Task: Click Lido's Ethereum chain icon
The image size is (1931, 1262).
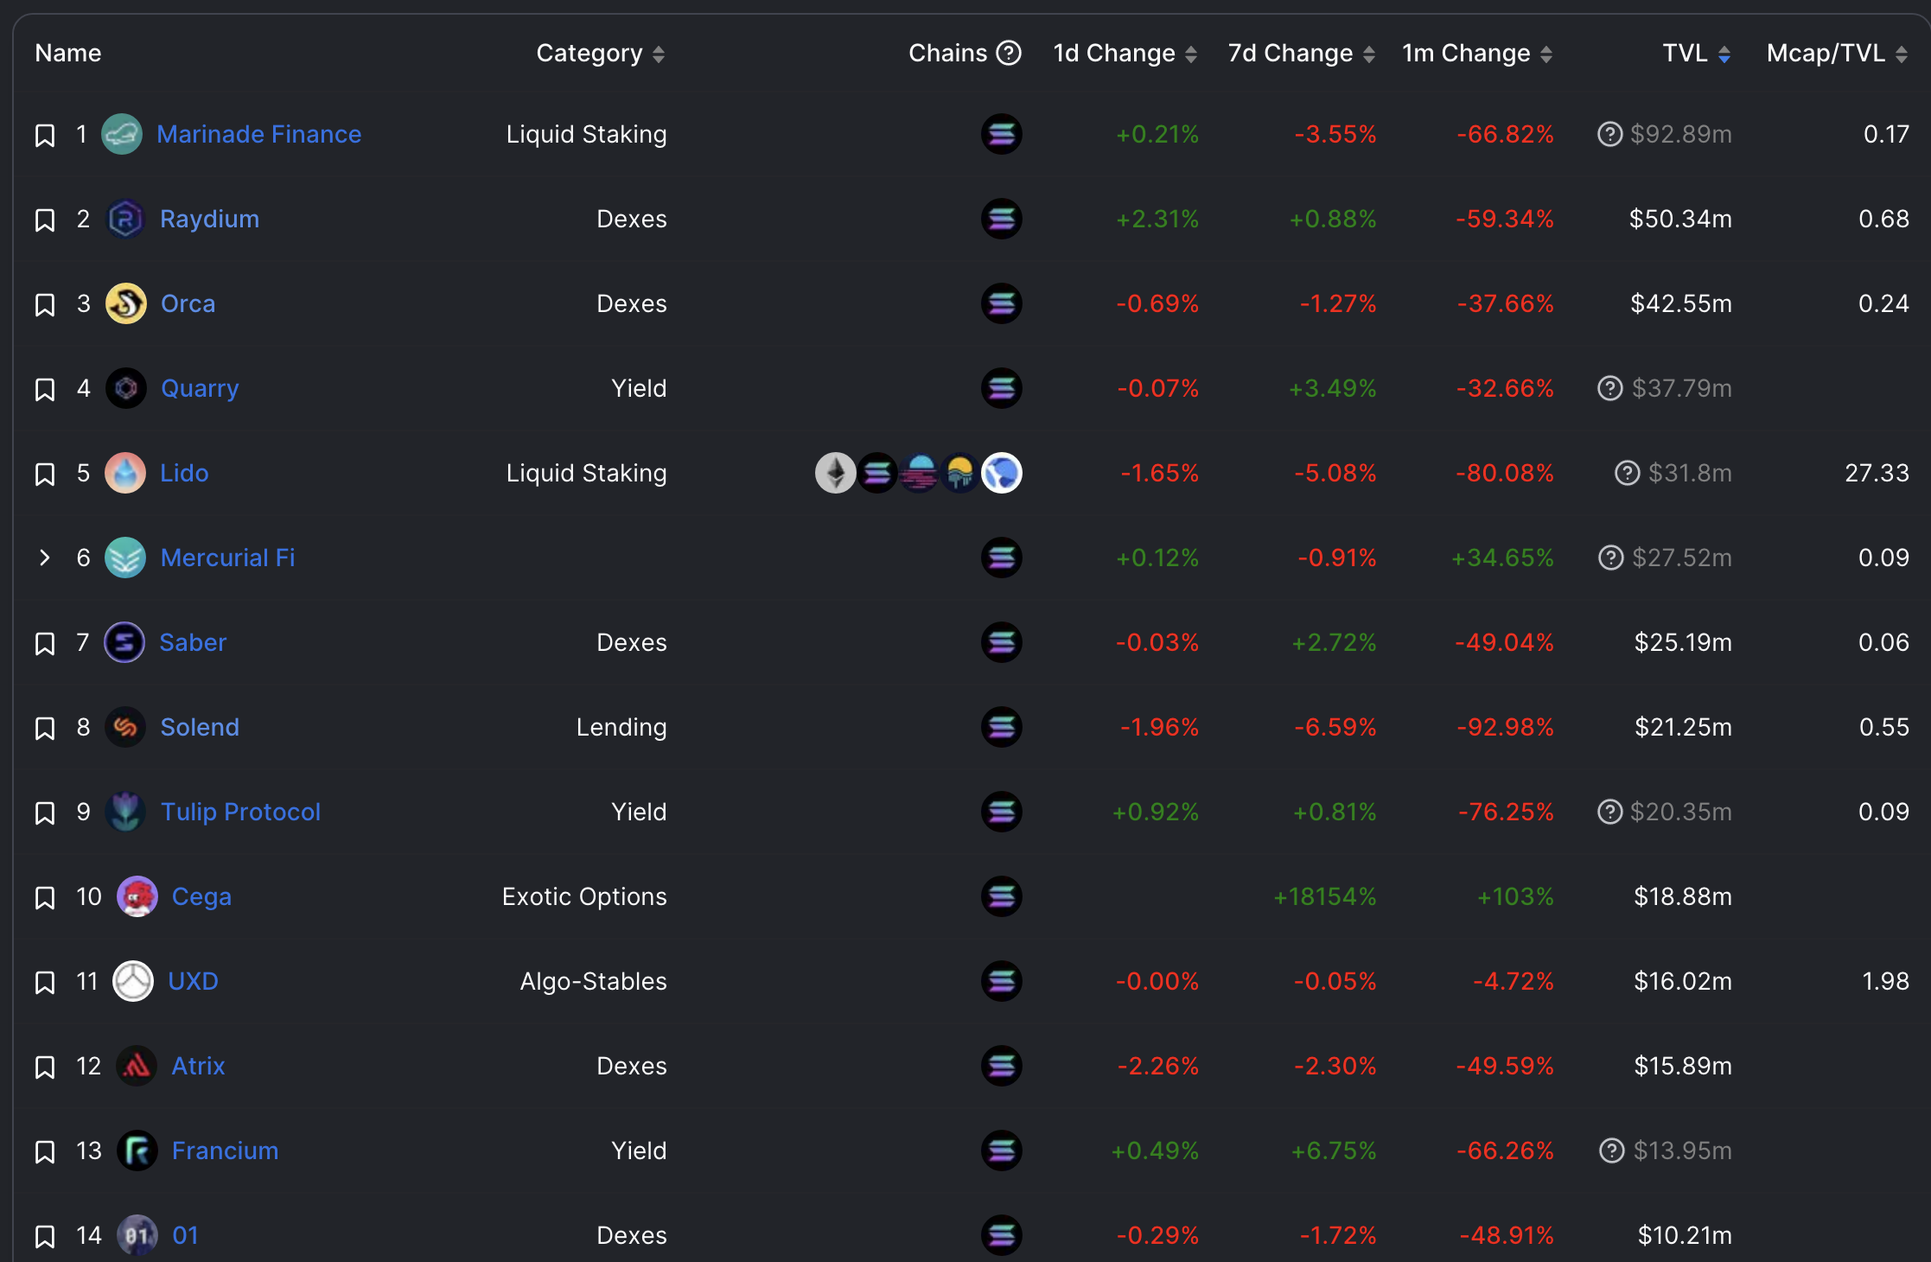Action: [835, 473]
